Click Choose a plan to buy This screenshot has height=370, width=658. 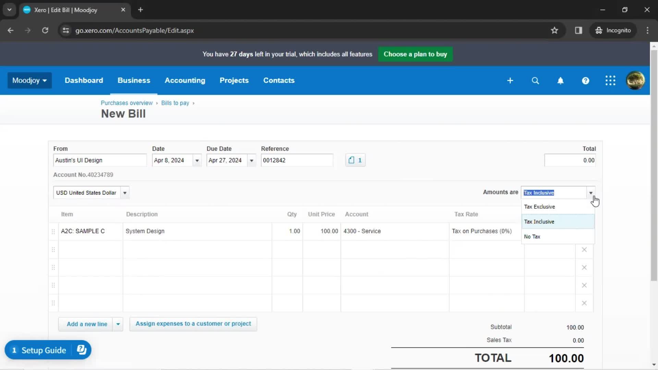coord(415,54)
